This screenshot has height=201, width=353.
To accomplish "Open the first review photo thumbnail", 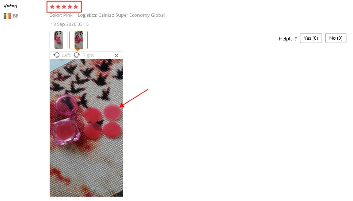I will (58, 40).
